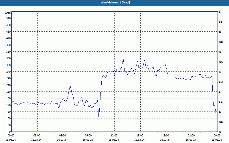Click the 450 degree axis label

tap(9, 32)
